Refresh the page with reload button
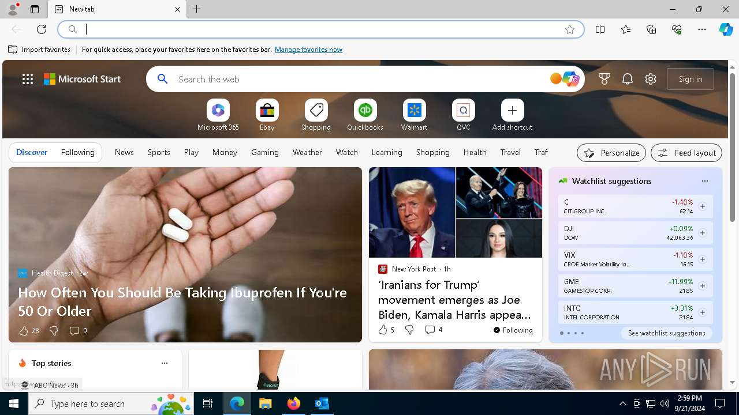 (42, 29)
